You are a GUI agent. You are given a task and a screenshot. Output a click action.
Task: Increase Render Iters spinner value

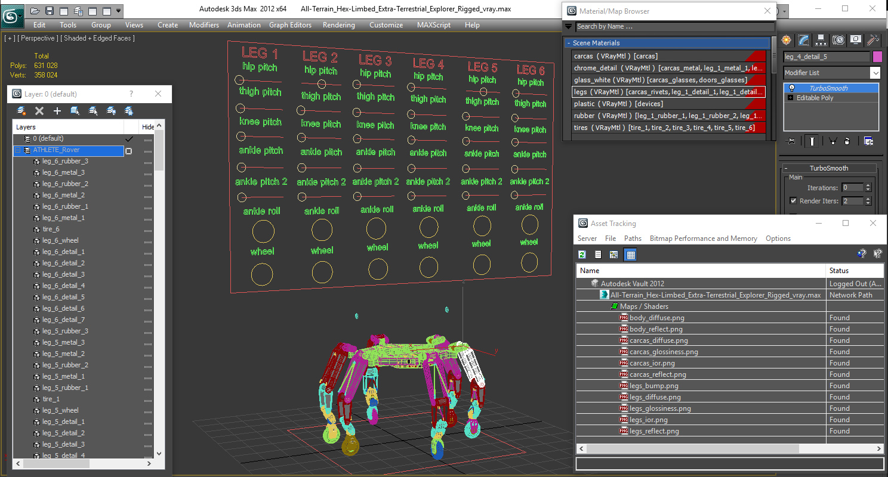[x=868, y=199]
